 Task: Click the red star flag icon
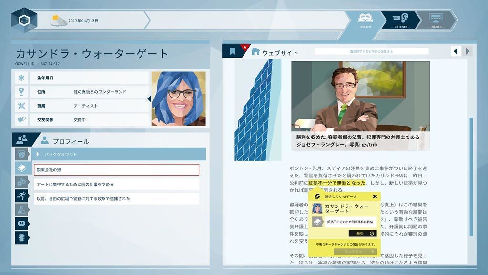coord(245,48)
